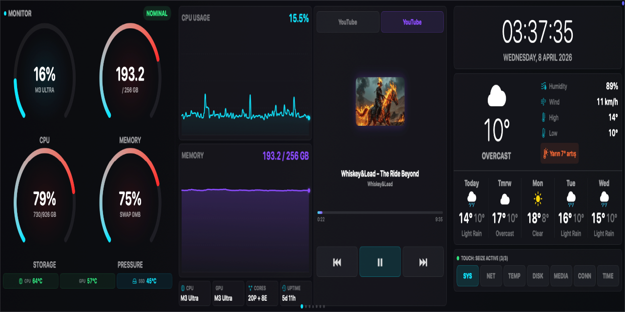Switch to the TEMP page
This screenshot has height=312, width=625.
tap(514, 275)
